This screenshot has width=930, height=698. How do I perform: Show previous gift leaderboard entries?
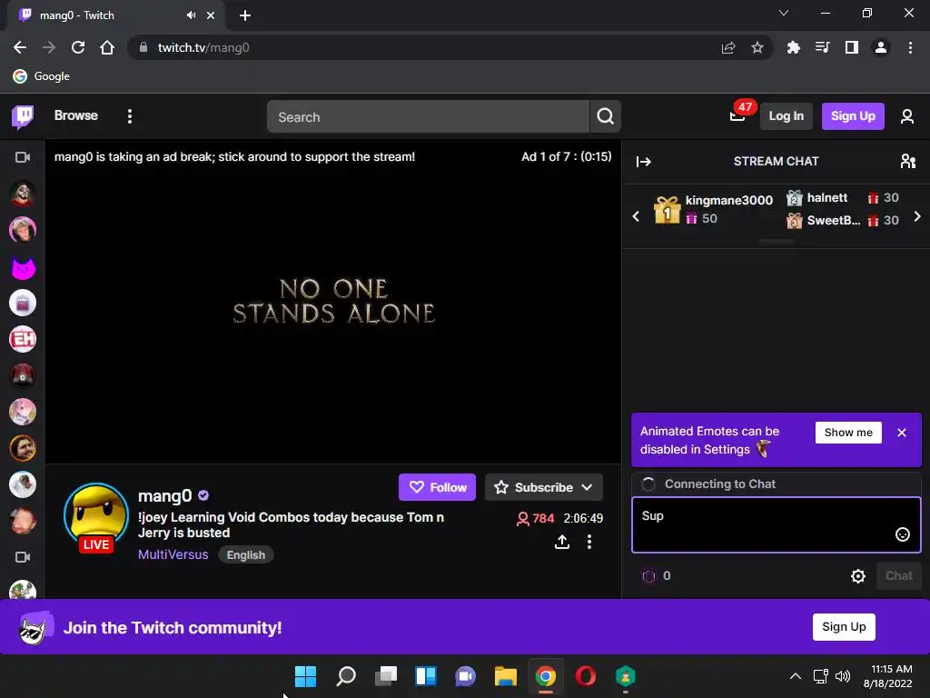(636, 216)
